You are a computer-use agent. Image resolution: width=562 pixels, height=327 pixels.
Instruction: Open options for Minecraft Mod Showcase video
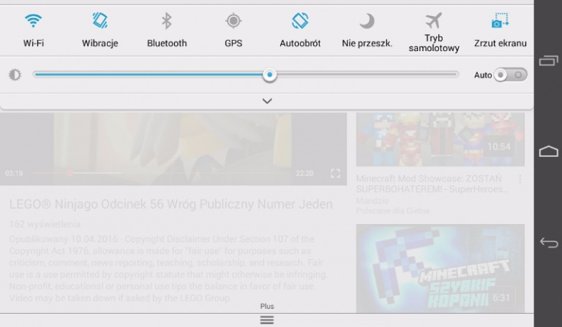click(520, 179)
